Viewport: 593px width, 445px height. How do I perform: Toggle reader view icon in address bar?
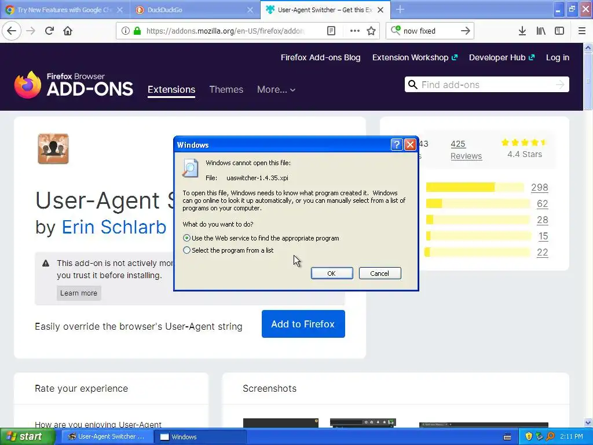tap(331, 31)
